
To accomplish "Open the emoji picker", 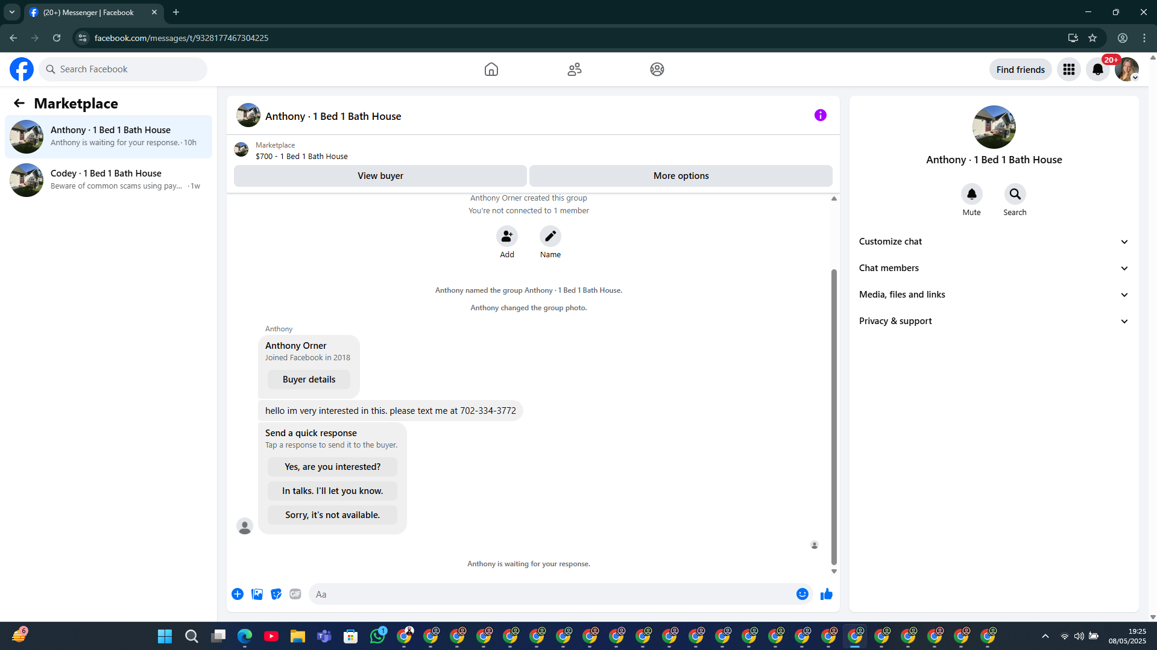I will click(802, 594).
